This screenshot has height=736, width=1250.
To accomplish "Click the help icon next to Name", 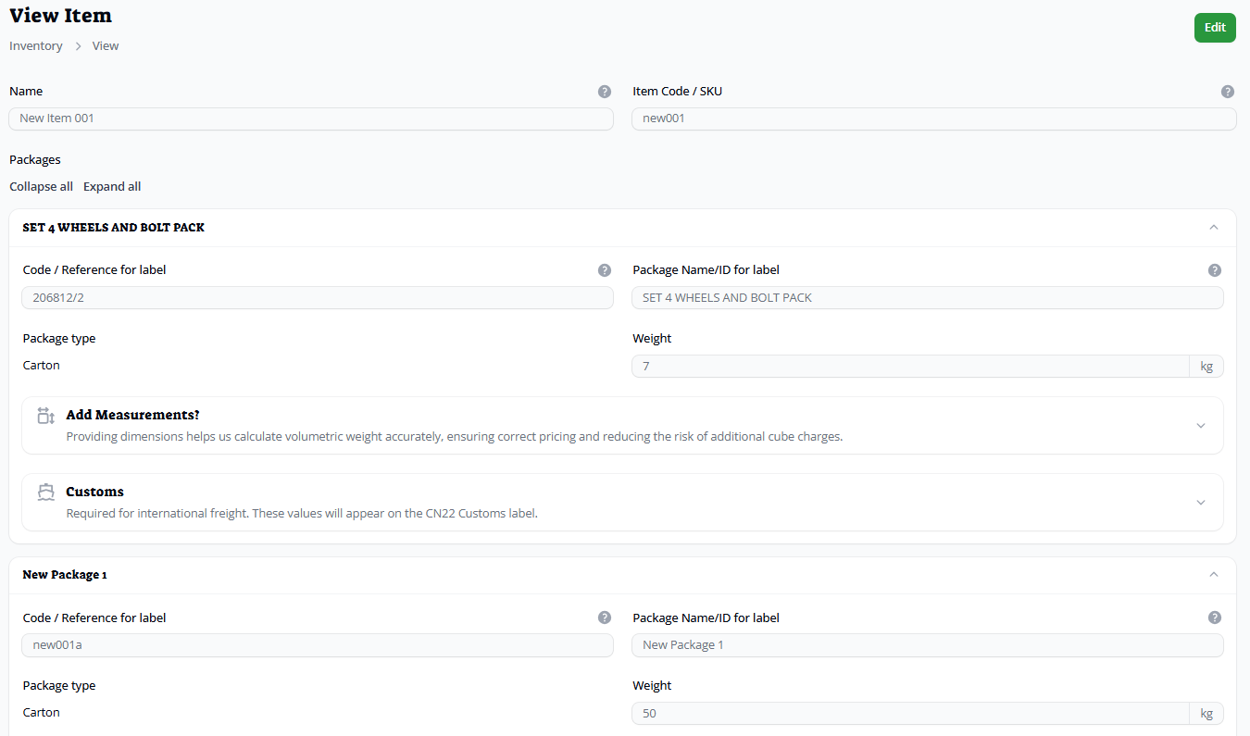I will pos(605,92).
